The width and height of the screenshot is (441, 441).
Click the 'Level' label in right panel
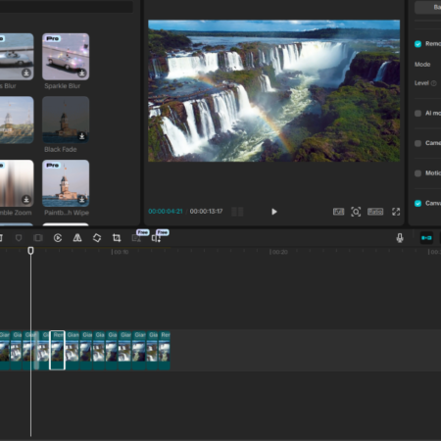tap(421, 83)
